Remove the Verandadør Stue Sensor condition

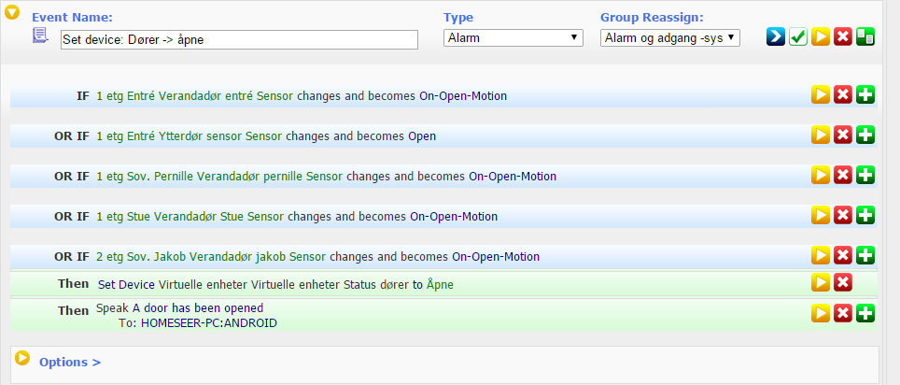[x=843, y=215]
